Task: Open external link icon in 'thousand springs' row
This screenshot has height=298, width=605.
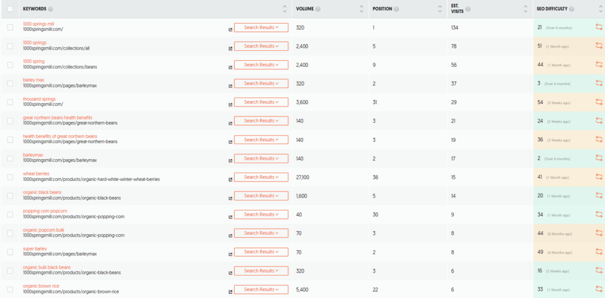Action: 230,105
